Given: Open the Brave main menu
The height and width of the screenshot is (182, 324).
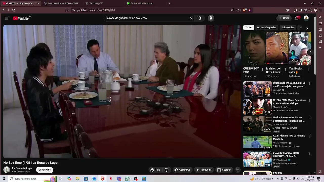Looking at the screenshot, I should coord(321,10).
